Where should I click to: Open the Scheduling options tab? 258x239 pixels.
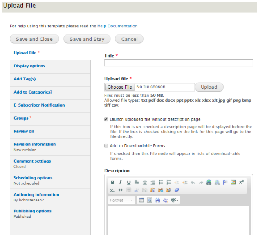pyautogui.click(x=50, y=181)
